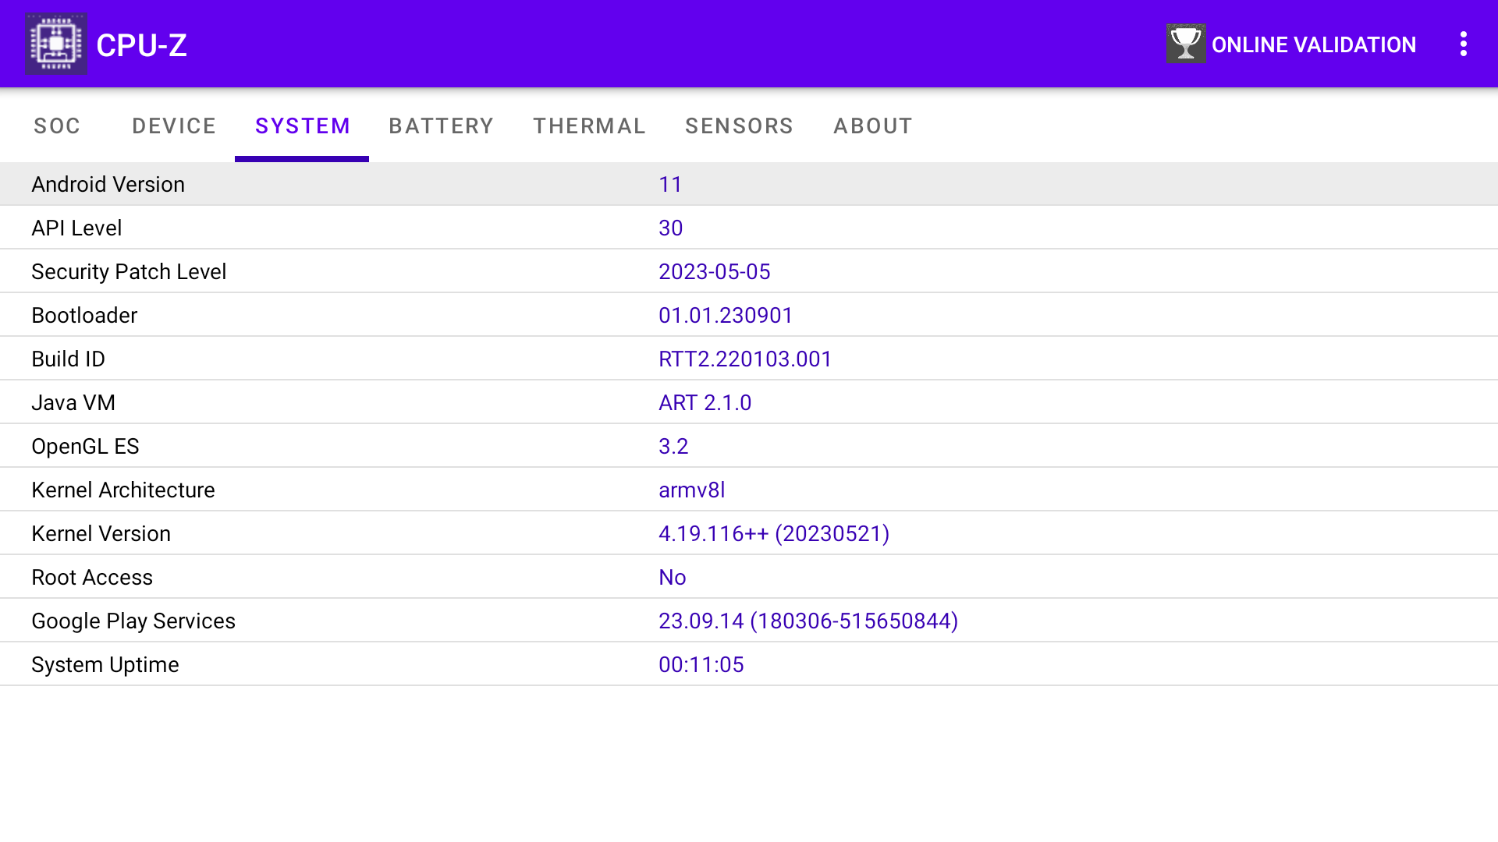Go to the Thermal tab
1498x842 pixels.
[x=590, y=126]
